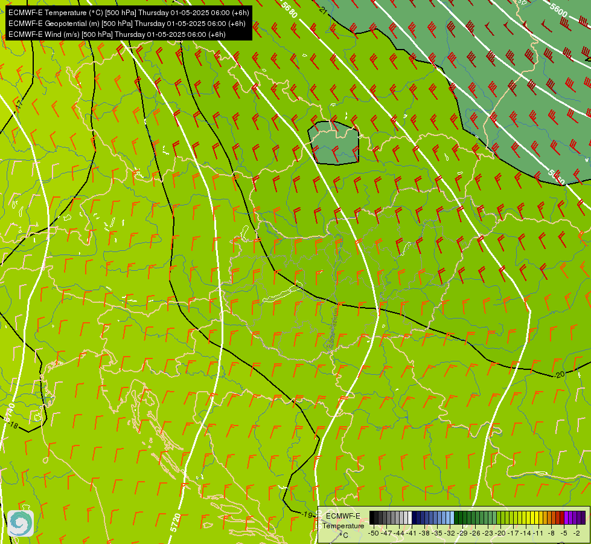Image resolution: width=591 pixels, height=544 pixels.
Task: Click the -38 legend tick label
Action: [x=424, y=533]
